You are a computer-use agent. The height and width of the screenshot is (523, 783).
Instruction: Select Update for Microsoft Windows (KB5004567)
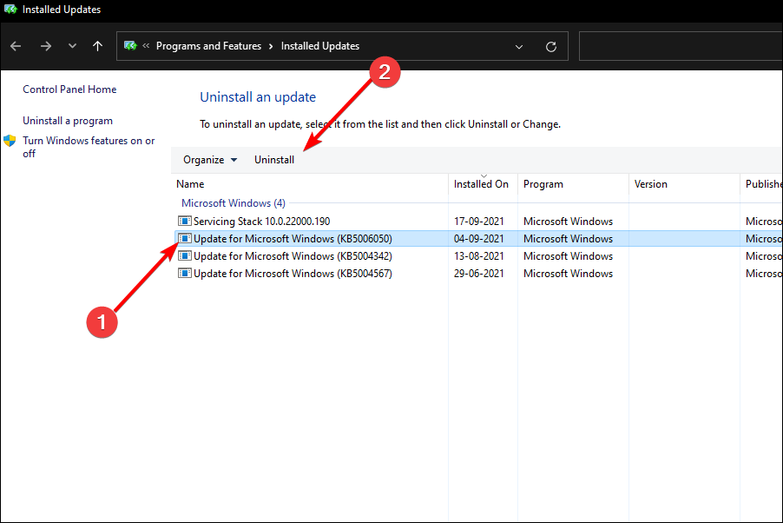[x=478, y=274]
